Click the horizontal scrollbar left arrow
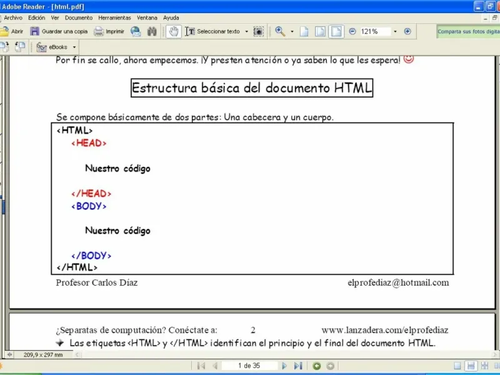Image resolution: width=500 pixels, height=375 pixels. [x=77, y=354]
